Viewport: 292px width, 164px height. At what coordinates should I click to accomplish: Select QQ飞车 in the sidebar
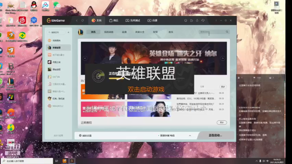pos(58,77)
